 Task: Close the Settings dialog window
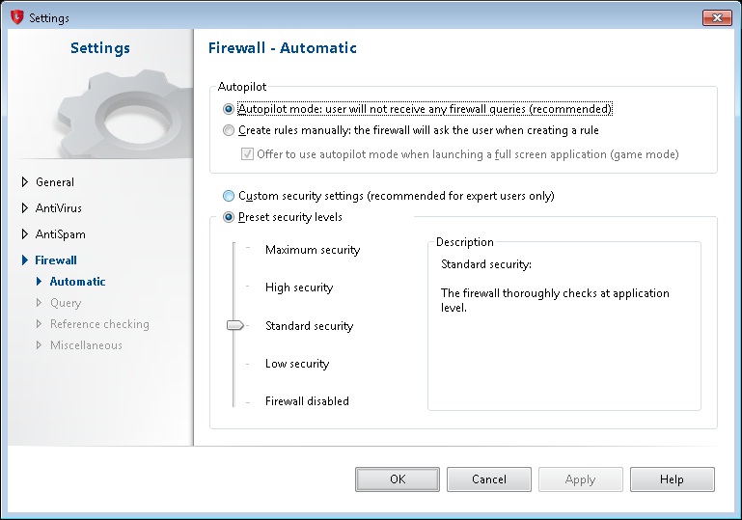716,17
